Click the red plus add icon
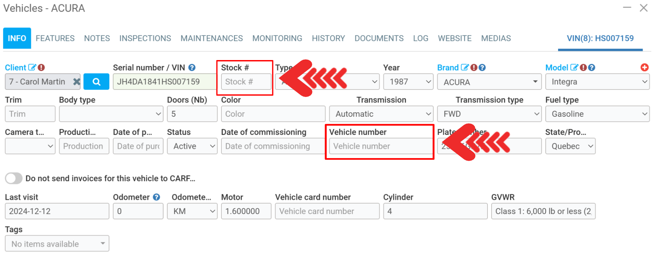 [644, 67]
